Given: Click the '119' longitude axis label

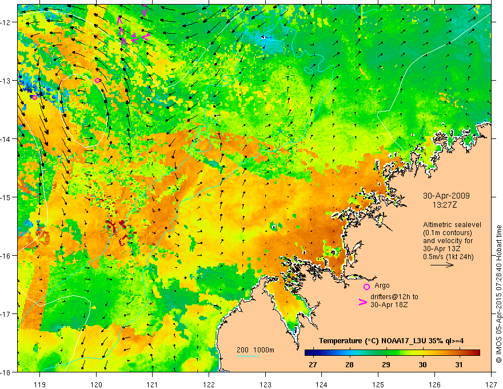Looking at the screenshot, I should pos(39,384).
